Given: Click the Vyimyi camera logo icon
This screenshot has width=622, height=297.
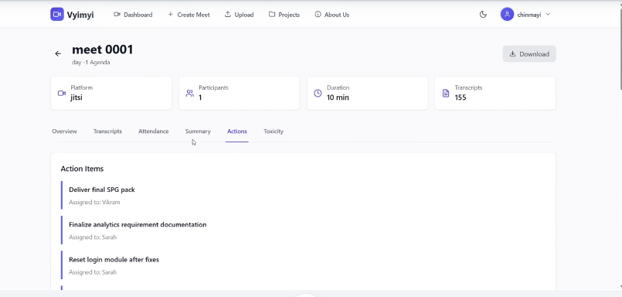Looking at the screenshot, I should [56, 14].
